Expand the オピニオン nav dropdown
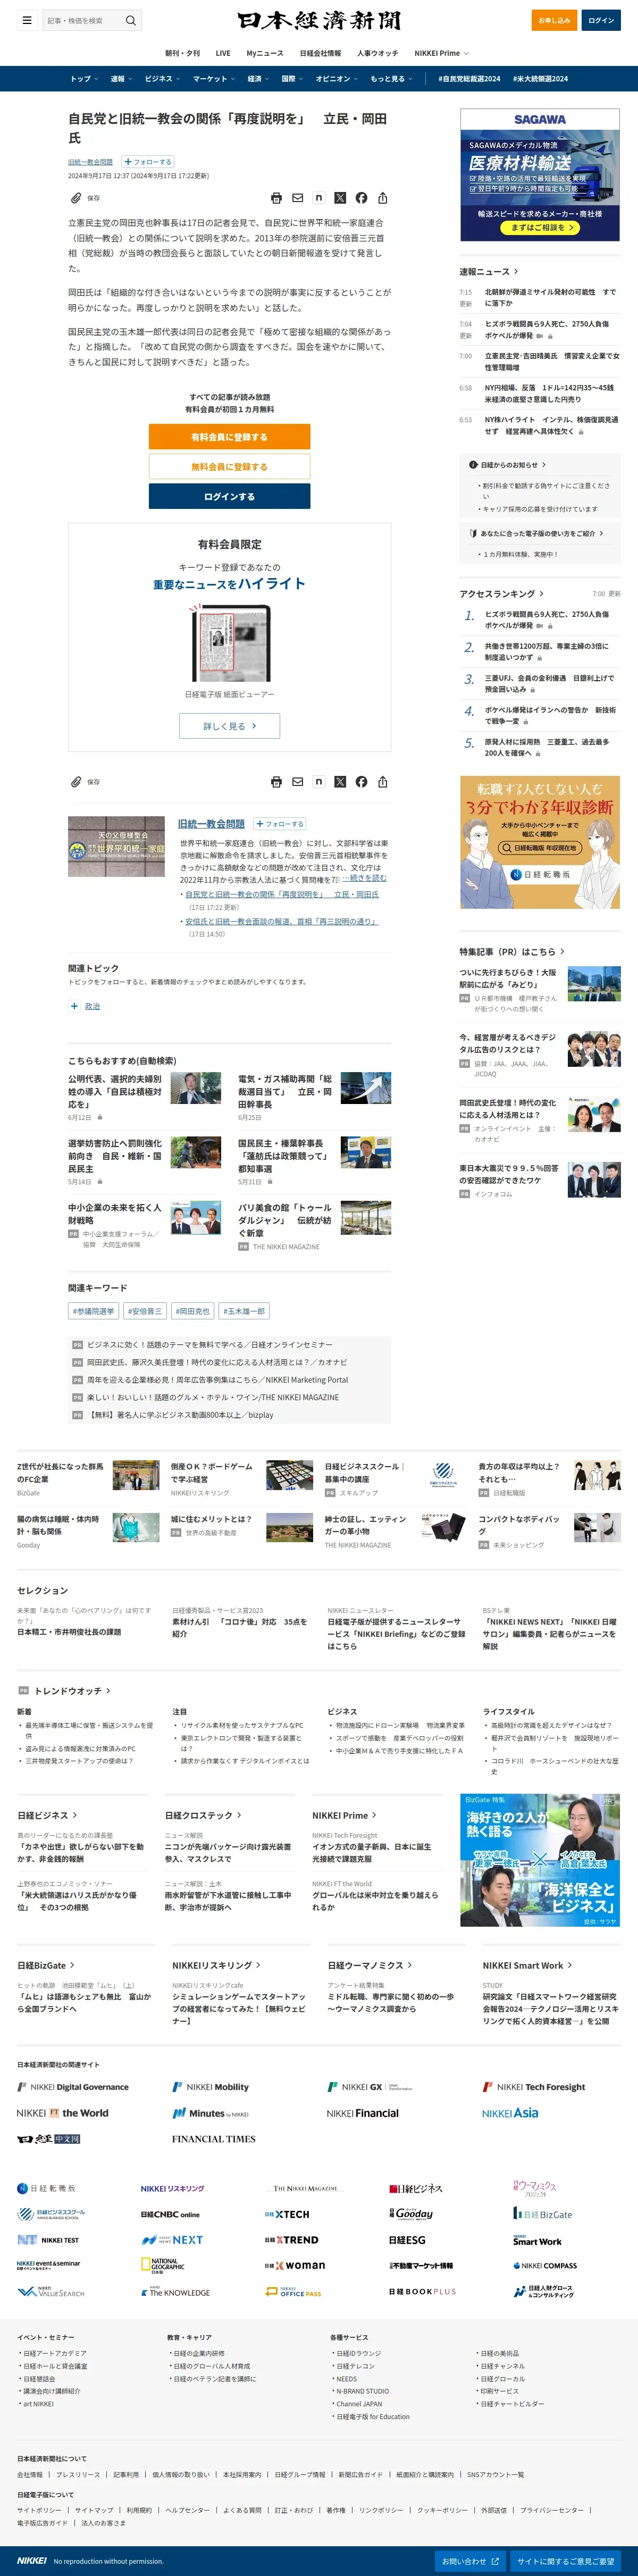The width and height of the screenshot is (638, 2576). point(337,78)
